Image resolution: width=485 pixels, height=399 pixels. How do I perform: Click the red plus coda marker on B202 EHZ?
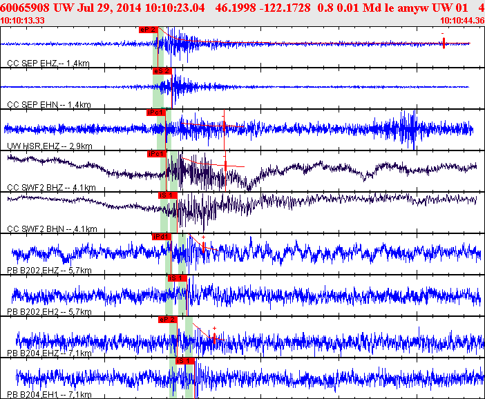coord(204,246)
